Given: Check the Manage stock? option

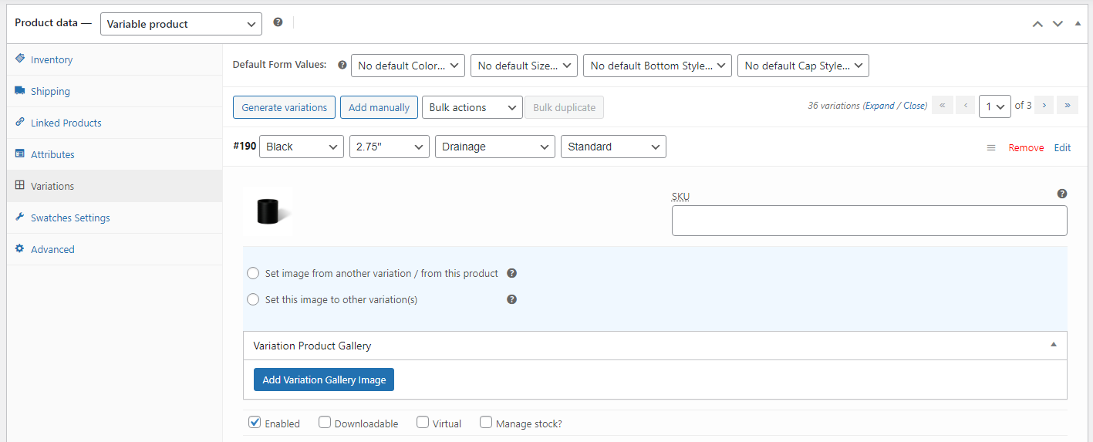Looking at the screenshot, I should click(486, 422).
